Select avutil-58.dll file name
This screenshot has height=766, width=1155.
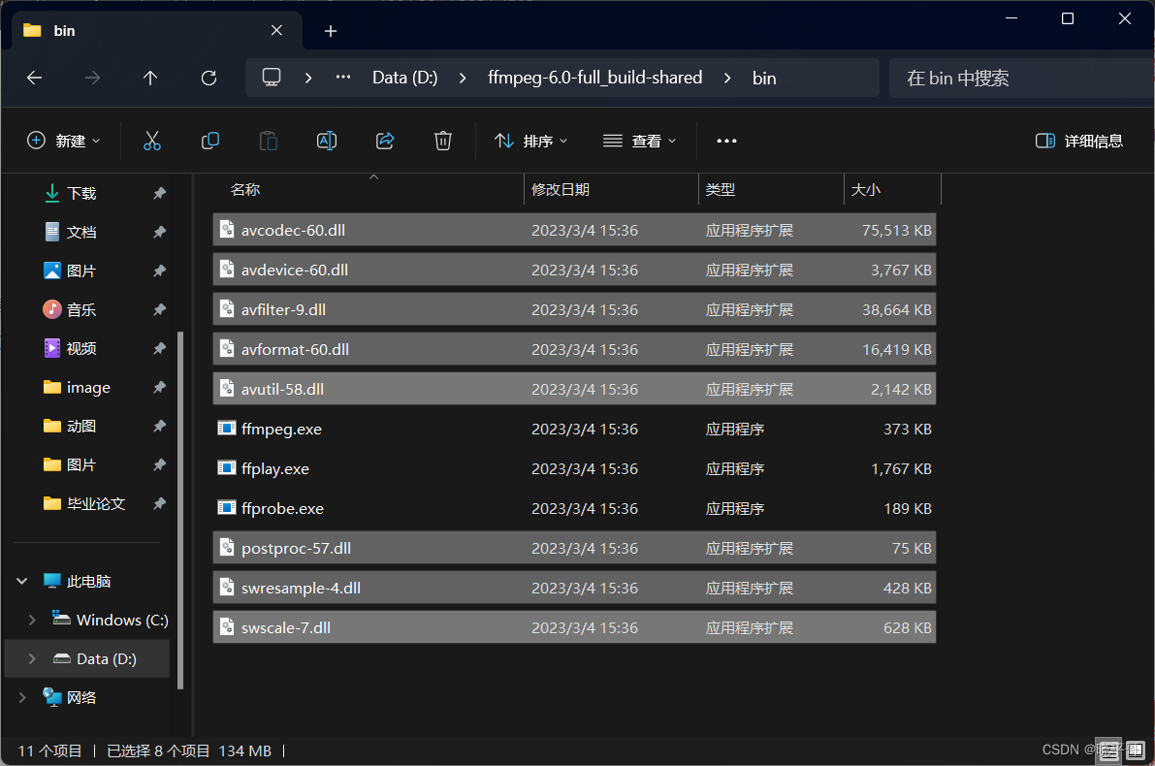282,389
